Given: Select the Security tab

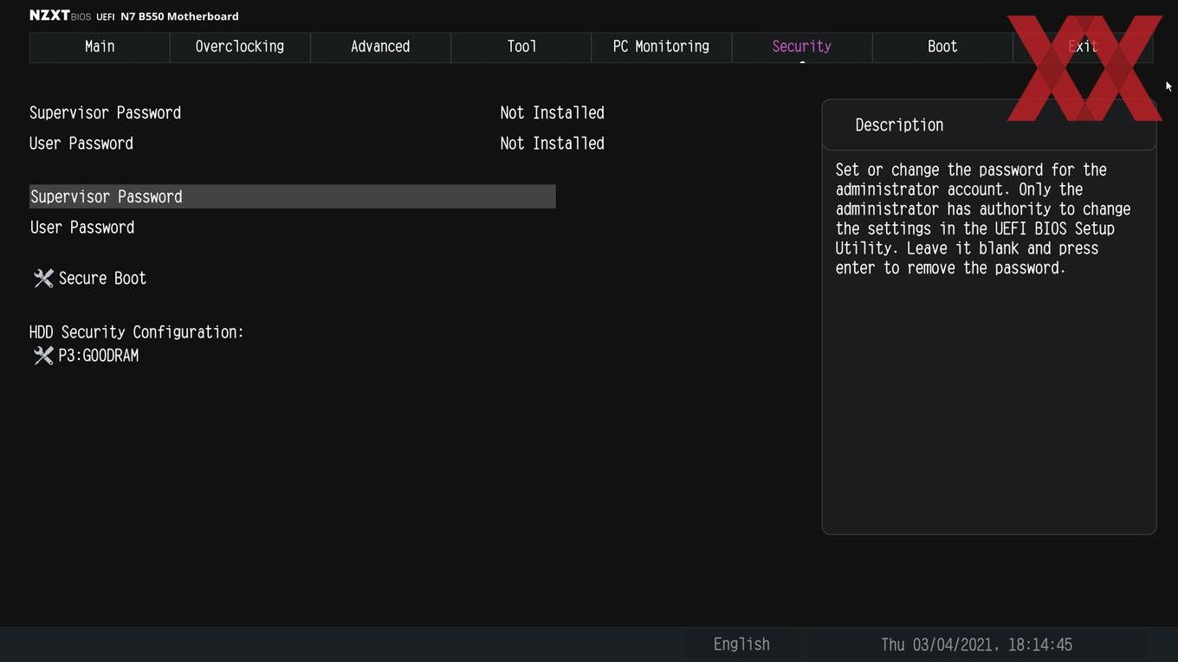Looking at the screenshot, I should tap(802, 48).
